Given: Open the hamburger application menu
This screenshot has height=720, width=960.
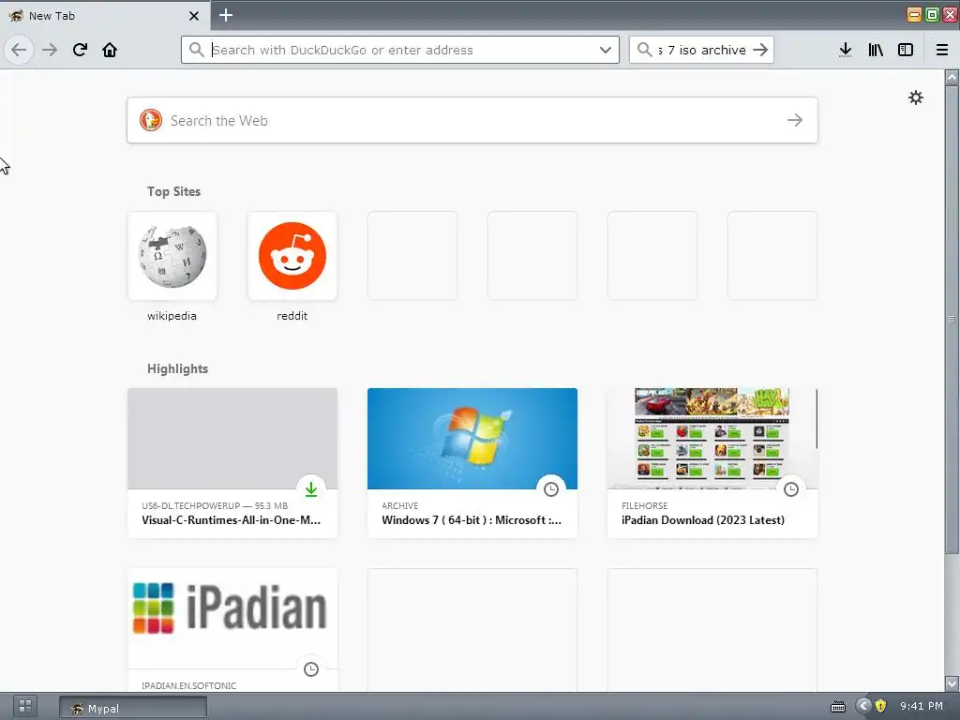Looking at the screenshot, I should pyautogui.click(x=942, y=50).
